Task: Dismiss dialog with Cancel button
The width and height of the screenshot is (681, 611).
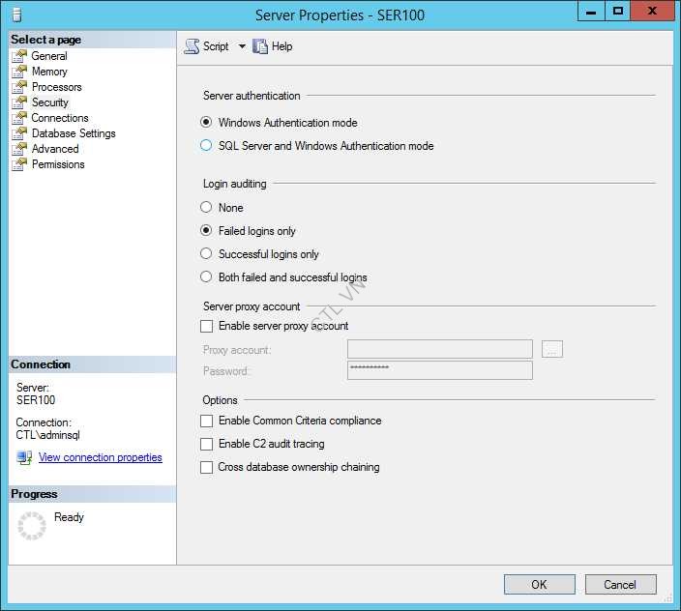Action: 621,585
